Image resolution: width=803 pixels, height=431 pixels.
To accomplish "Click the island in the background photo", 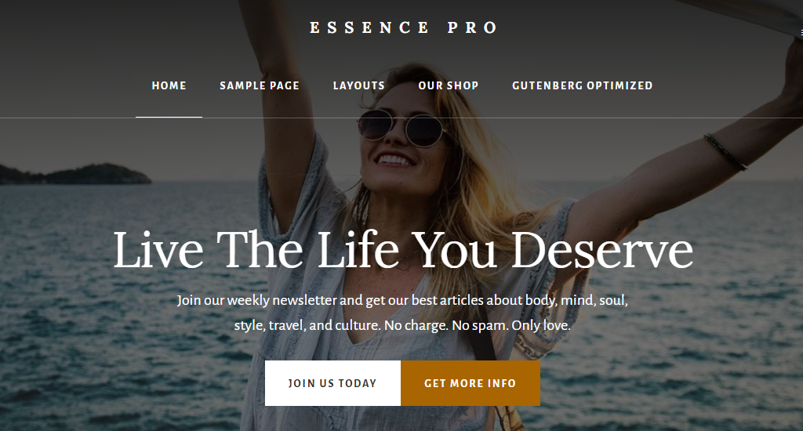I will (x=75, y=173).
